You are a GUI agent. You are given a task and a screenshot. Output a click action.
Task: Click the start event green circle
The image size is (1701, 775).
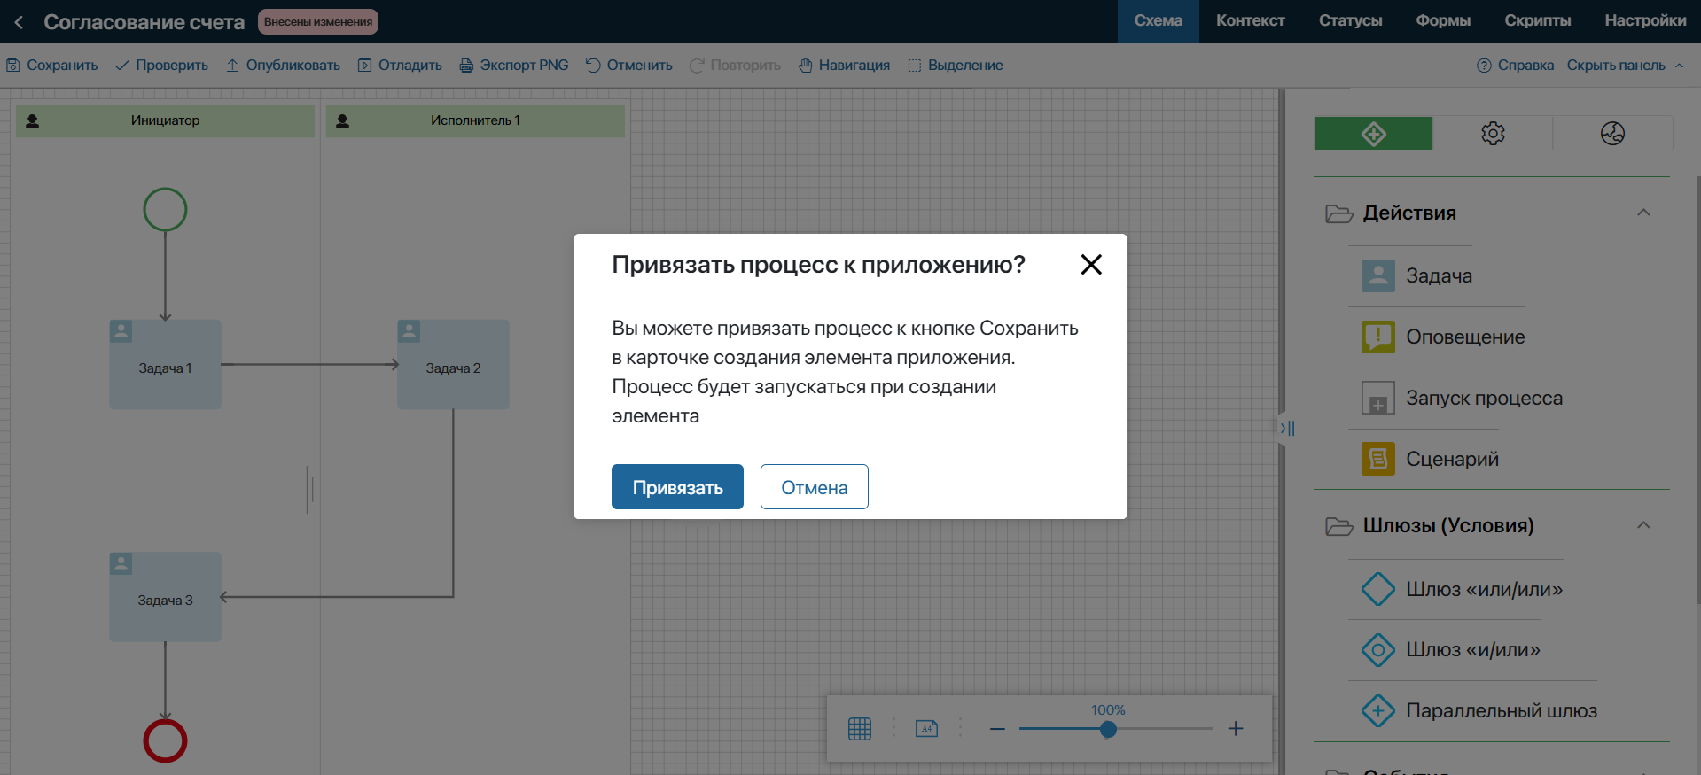[x=165, y=210]
